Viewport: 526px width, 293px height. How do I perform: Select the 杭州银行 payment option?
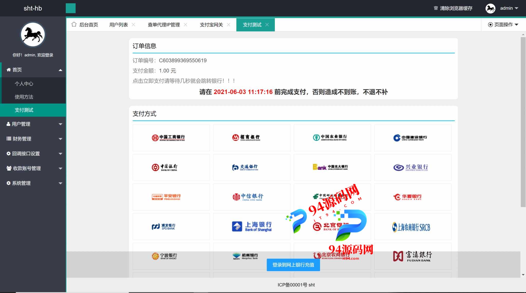click(x=252, y=256)
